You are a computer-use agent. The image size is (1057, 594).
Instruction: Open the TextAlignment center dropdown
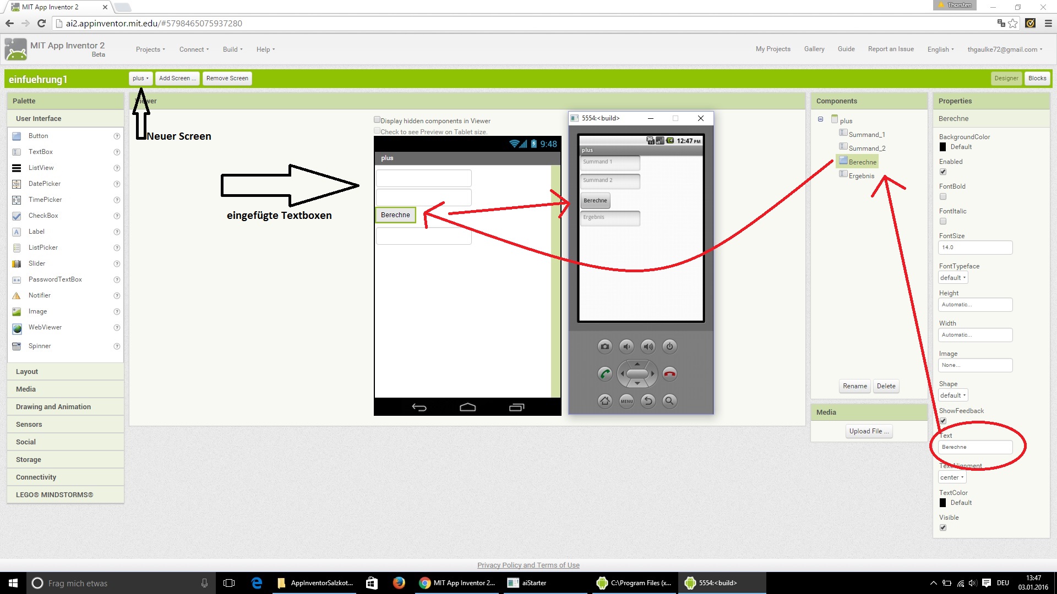[952, 477]
